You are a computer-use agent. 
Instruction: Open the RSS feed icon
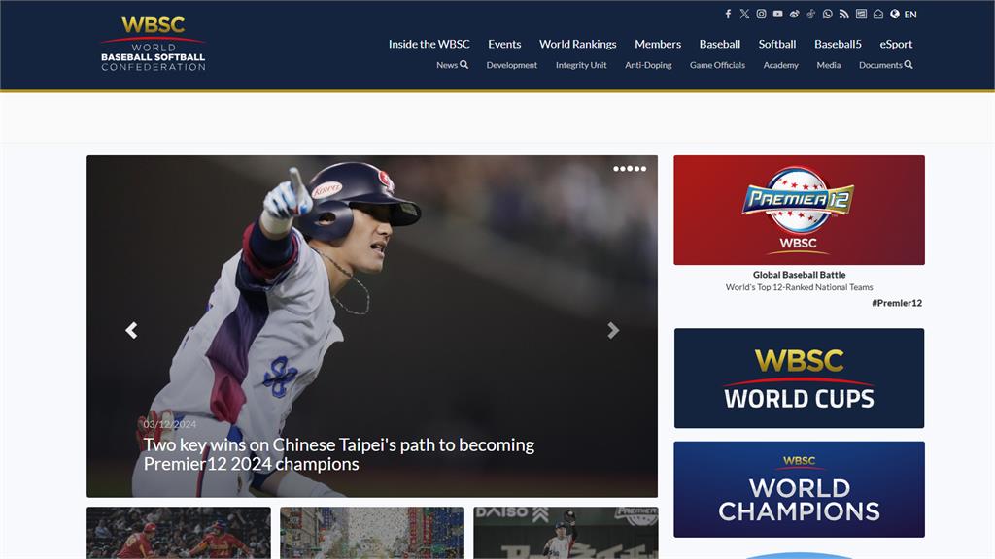click(844, 15)
